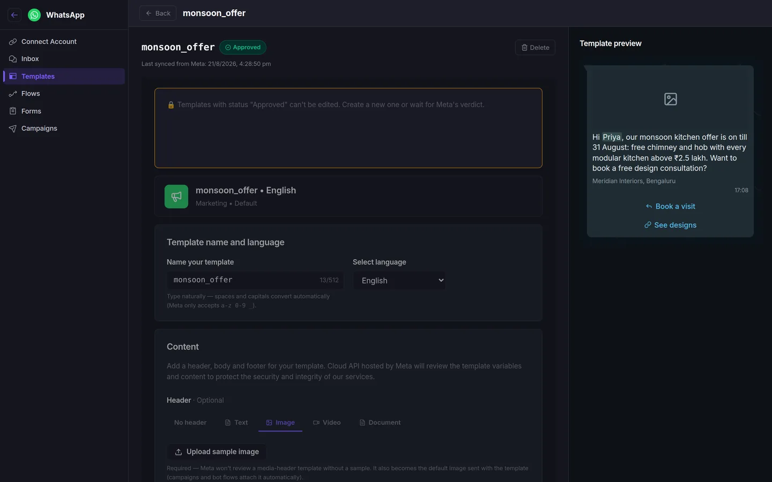Click the Back button in top bar
The width and height of the screenshot is (772, 482).
[x=158, y=13]
